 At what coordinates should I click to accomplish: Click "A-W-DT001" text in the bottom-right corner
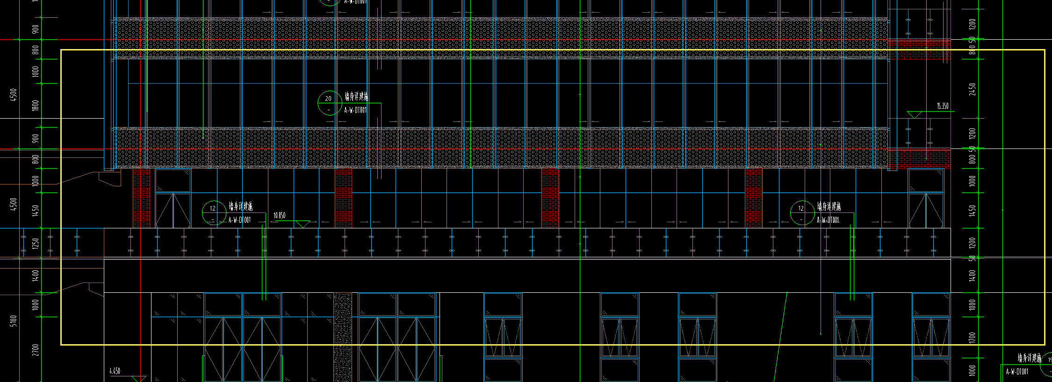1017,372
